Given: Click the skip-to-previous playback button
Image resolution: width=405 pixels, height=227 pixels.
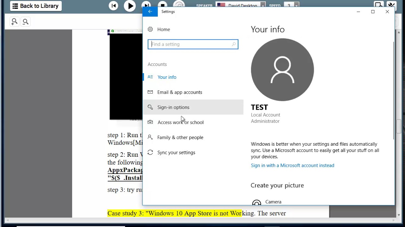Looking at the screenshot, I should point(113,6).
